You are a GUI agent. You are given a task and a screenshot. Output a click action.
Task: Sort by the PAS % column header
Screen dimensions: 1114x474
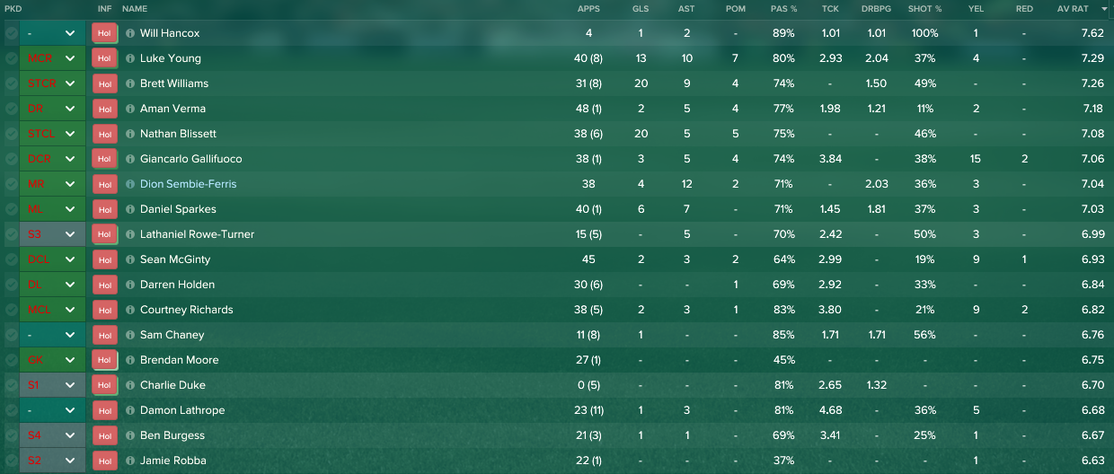click(x=782, y=9)
